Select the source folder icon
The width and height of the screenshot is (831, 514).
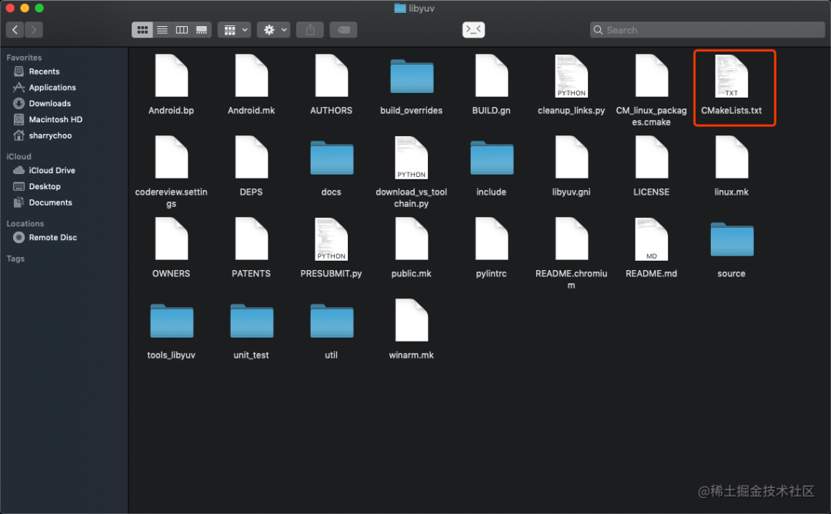(x=732, y=240)
